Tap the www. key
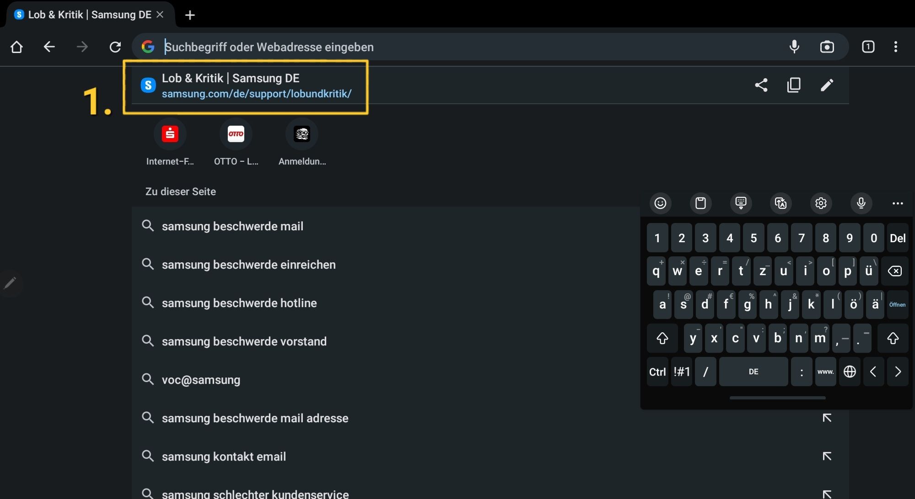Viewport: 915px width, 499px height. click(825, 372)
